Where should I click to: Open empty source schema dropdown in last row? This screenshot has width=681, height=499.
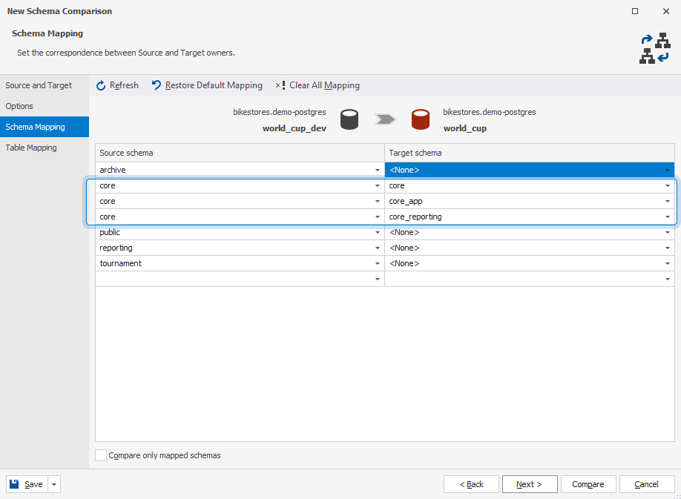[x=378, y=279]
